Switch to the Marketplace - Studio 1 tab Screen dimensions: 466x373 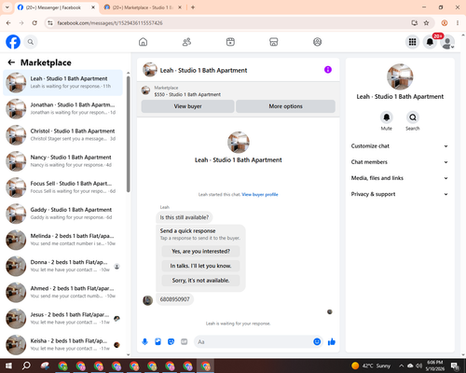[x=144, y=7]
